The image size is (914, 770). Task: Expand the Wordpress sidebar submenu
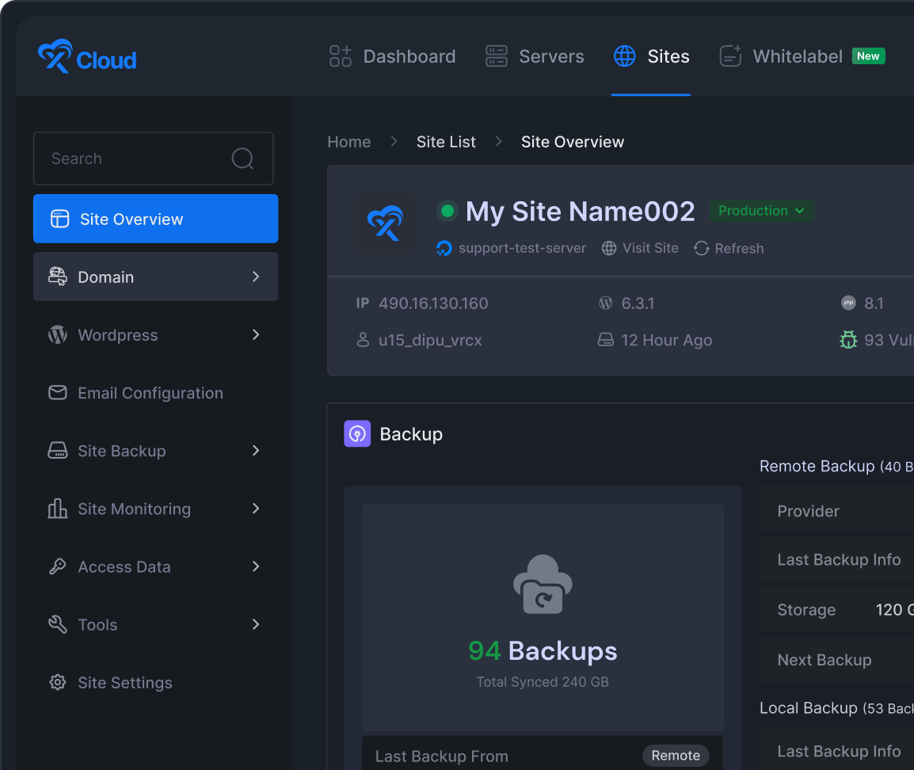(256, 335)
